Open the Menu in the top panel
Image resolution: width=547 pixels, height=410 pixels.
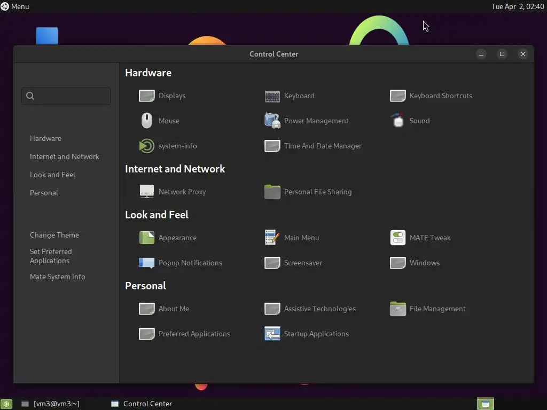point(15,6)
